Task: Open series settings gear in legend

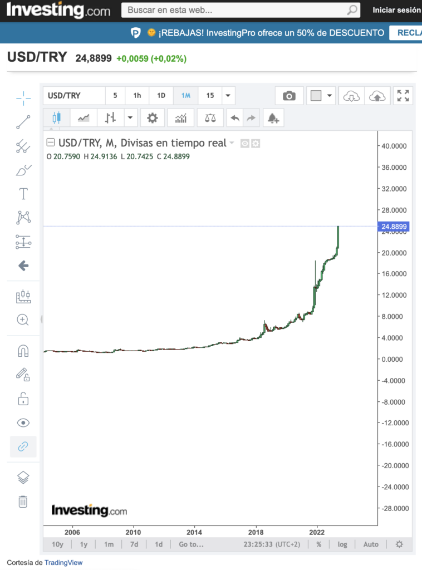Action: [256, 144]
